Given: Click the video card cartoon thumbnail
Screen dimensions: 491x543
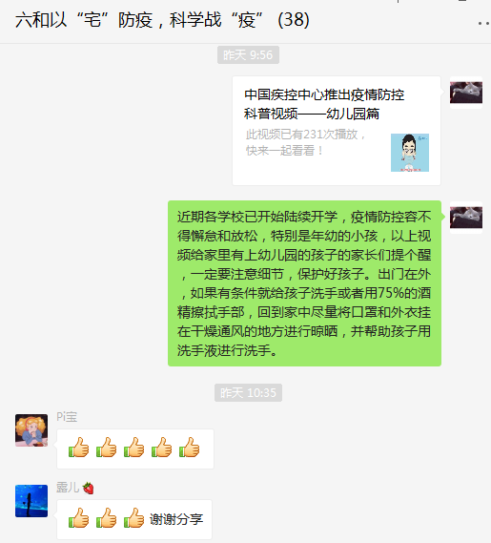Looking at the screenshot, I should tap(410, 153).
